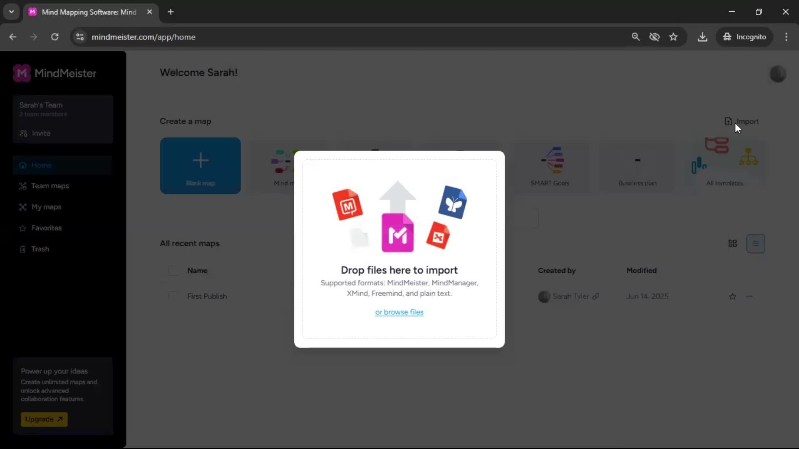Open All templates card
Image resolution: width=799 pixels, height=449 pixels.
(725, 166)
